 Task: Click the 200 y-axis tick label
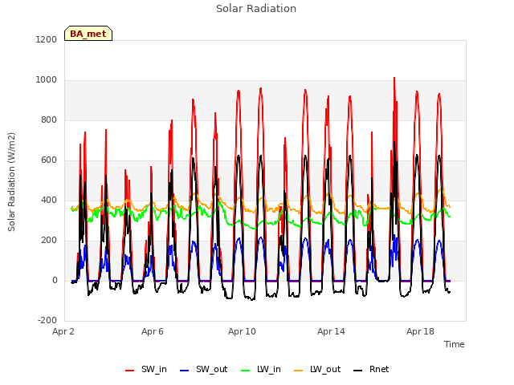point(49,241)
